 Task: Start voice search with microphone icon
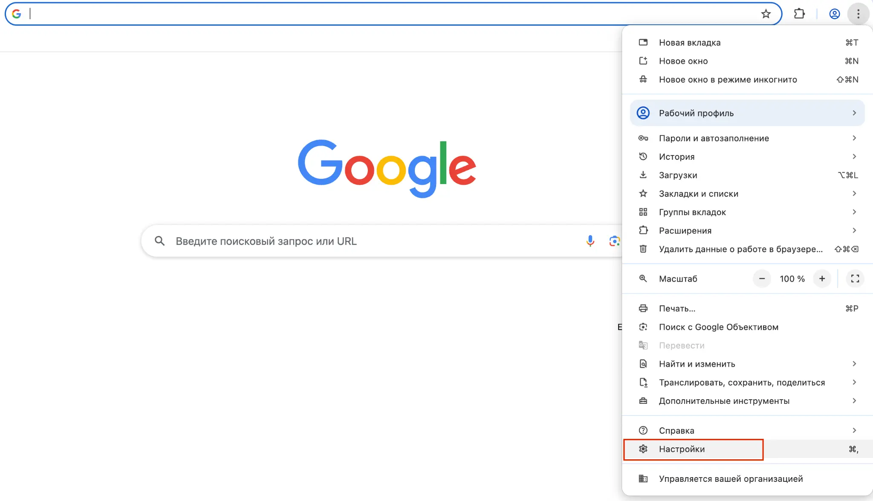pyautogui.click(x=590, y=241)
